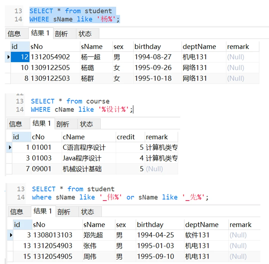Select 结果 1 tab under the course query
Image resolution: width=269 pixels, height=264 pixels.
42,123
